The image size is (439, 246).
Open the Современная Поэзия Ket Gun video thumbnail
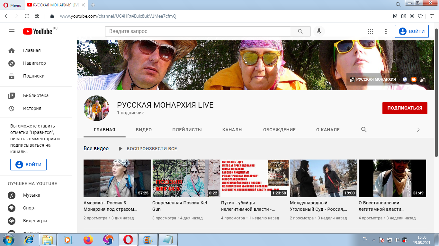tap(186, 178)
